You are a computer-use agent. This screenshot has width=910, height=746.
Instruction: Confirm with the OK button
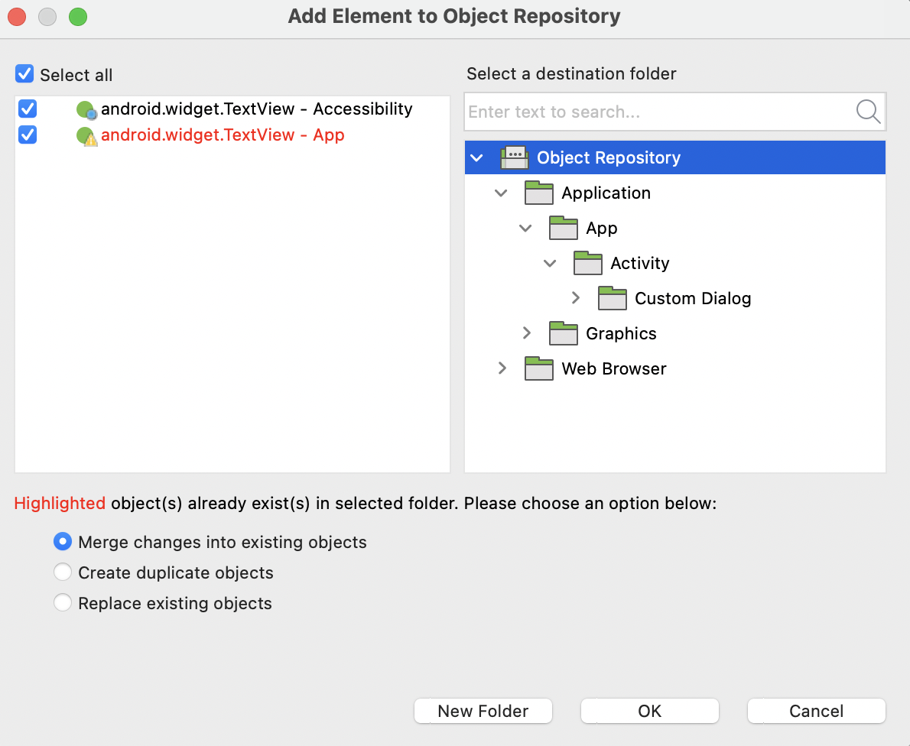click(x=649, y=711)
